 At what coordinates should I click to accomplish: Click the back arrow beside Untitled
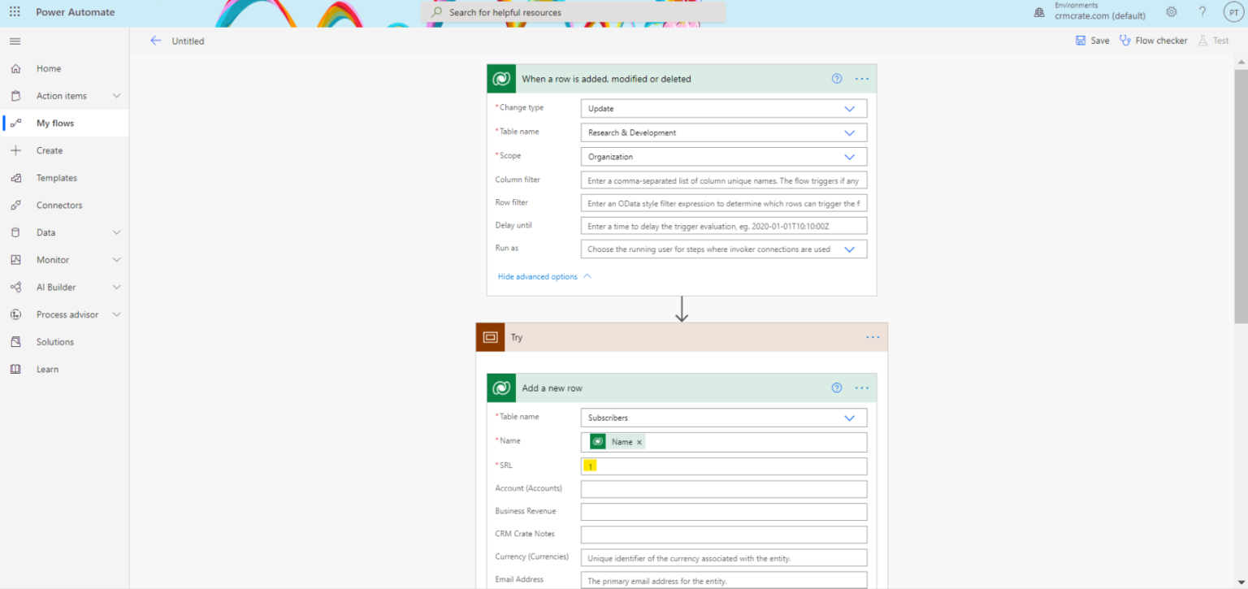(x=155, y=41)
